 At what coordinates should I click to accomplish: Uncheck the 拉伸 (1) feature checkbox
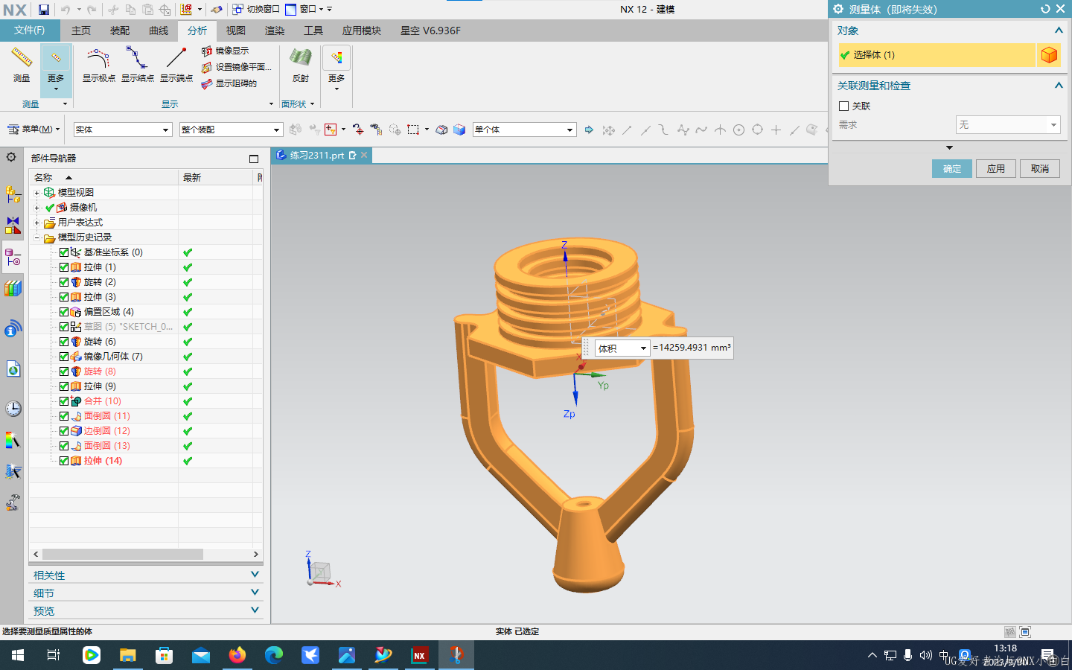[x=64, y=267]
